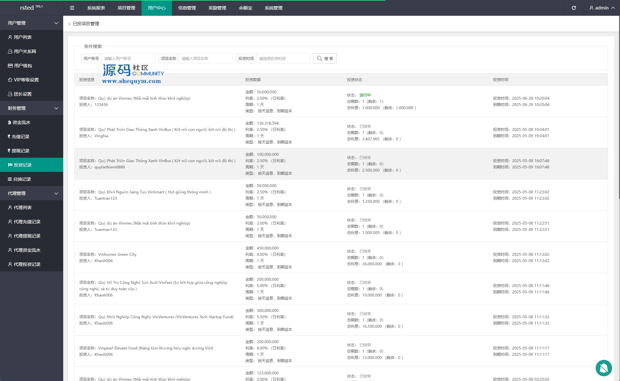The width and height of the screenshot is (620, 381).
Task: Switch to 系统报表 top menu
Action: tap(96, 8)
